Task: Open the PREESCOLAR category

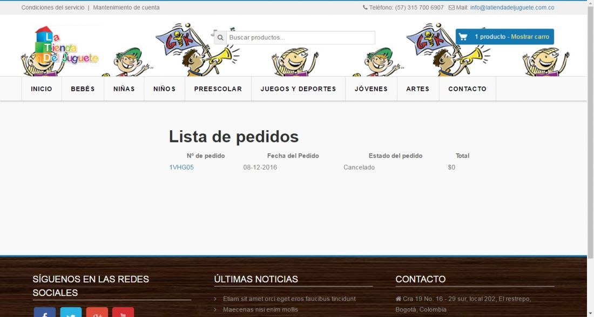Action: point(218,89)
